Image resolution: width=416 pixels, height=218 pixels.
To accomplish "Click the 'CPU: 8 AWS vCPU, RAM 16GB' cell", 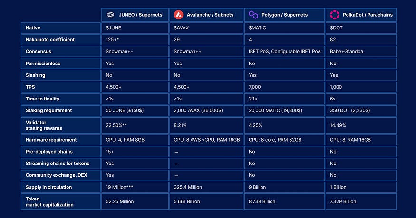I will (x=207, y=140).
